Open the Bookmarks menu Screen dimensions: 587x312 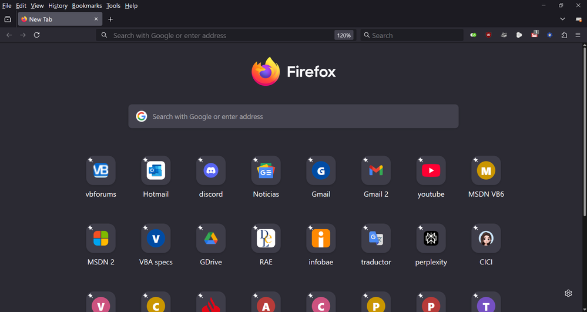coord(87,6)
